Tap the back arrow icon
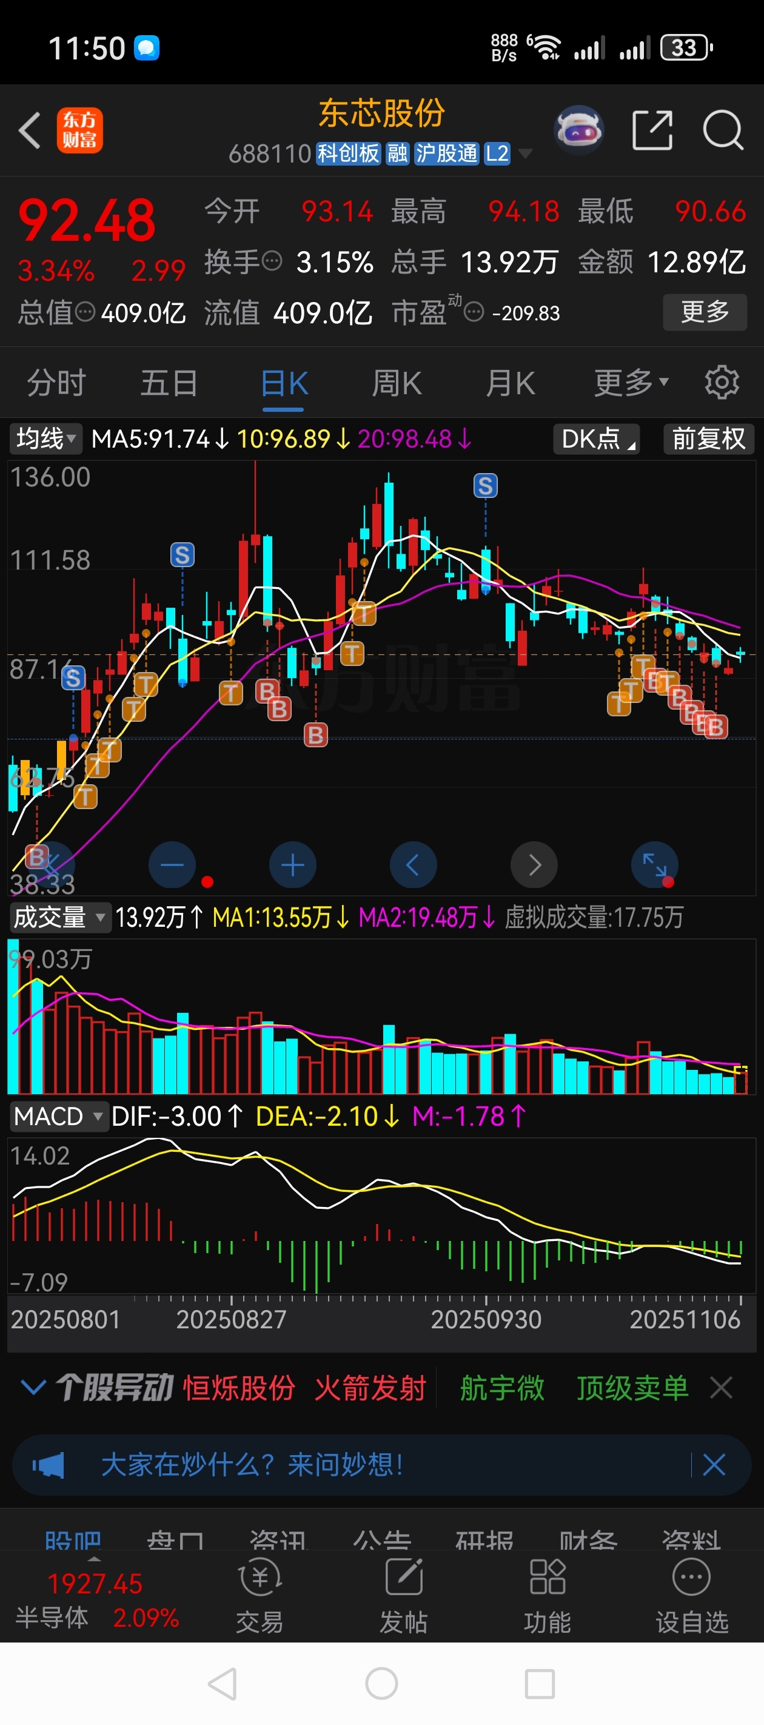The height and width of the screenshot is (1725, 764). pyautogui.click(x=30, y=130)
